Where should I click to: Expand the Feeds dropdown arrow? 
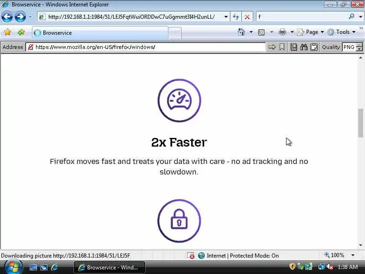(271, 32)
